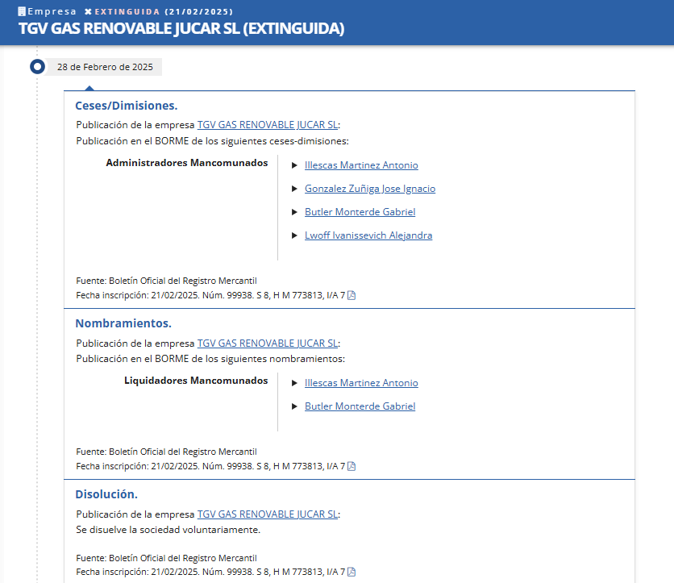
Task: Click the Disolución heading
Action: coord(106,494)
